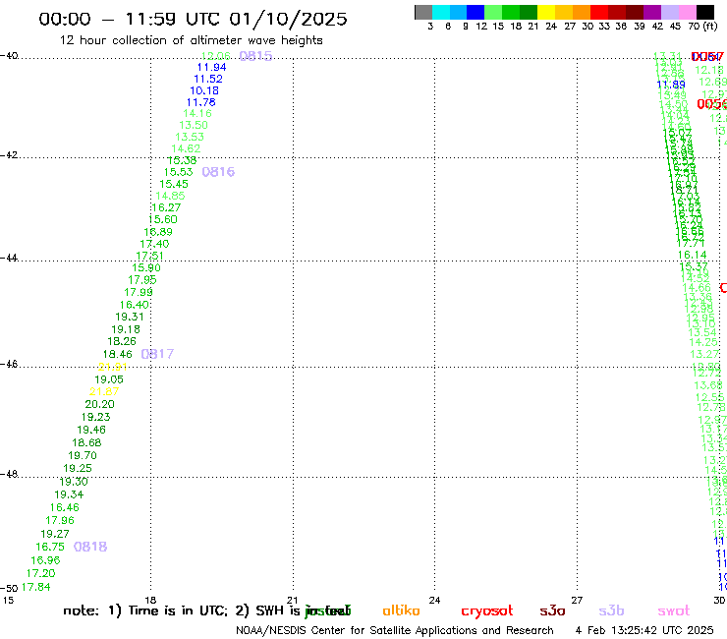Click the NOAA/NESDIS credit line text

coord(395,630)
